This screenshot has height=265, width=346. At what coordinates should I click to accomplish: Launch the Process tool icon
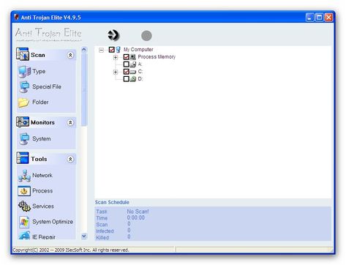click(x=24, y=191)
